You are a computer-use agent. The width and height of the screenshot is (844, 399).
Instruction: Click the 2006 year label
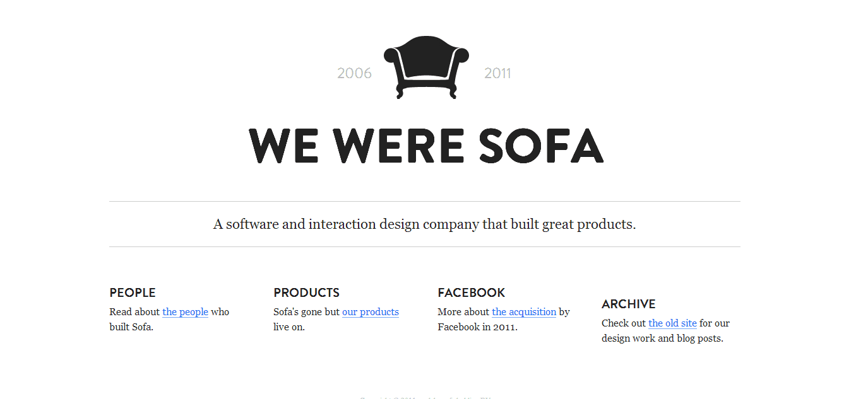tap(354, 73)
